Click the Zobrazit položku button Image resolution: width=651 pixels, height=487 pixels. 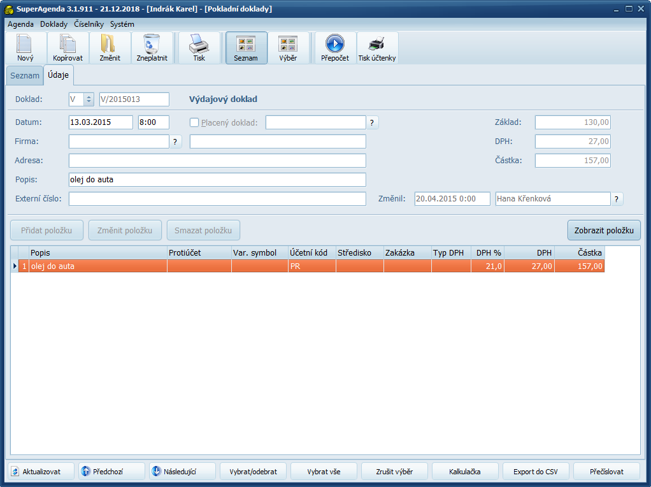click(x=604, y=230)
